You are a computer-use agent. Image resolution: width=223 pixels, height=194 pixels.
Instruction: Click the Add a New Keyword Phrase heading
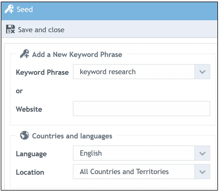click(77, 55)
